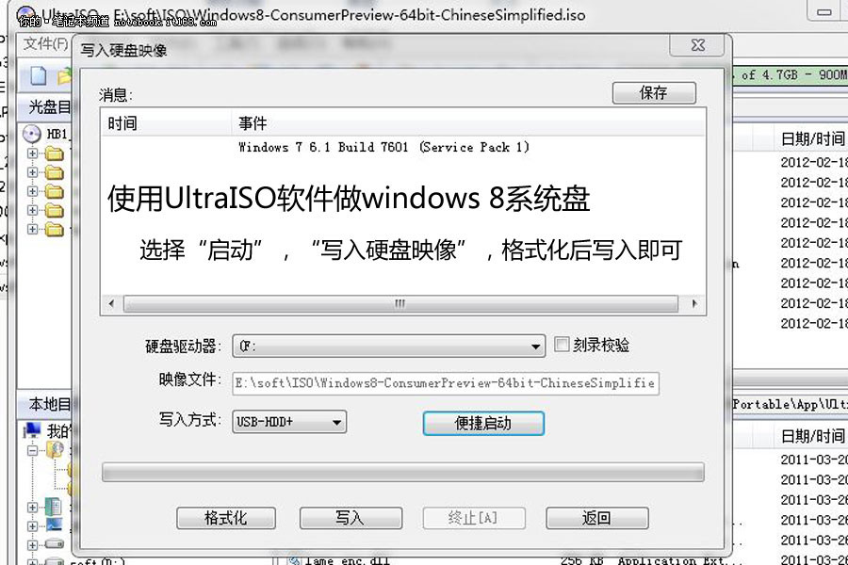Open the 文件(F) menu

[45, 43]
